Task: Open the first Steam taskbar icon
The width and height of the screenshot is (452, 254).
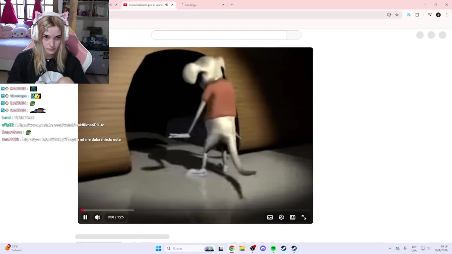Action: (x=284, y=248)
